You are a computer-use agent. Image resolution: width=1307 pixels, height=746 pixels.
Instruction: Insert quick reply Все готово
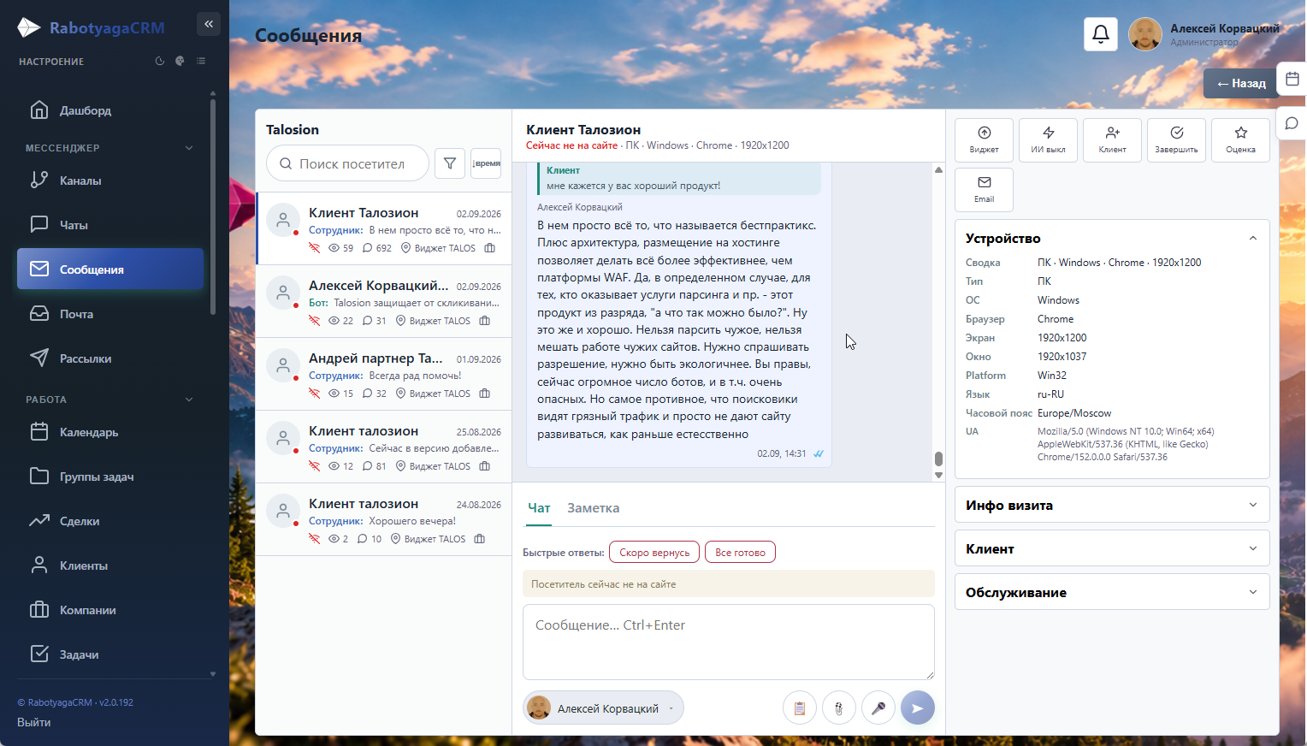(740, 553)
